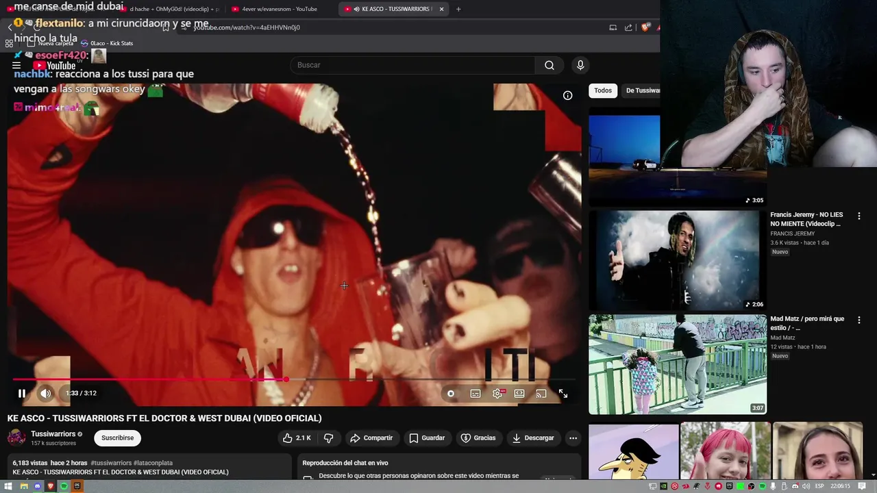Image resolution: width=877 pixels, height=493 pixels.
Task: Start voice search with microphone
Action: coord(580,65)
